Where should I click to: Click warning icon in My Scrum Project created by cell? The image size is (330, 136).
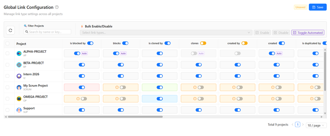(234, 87)
